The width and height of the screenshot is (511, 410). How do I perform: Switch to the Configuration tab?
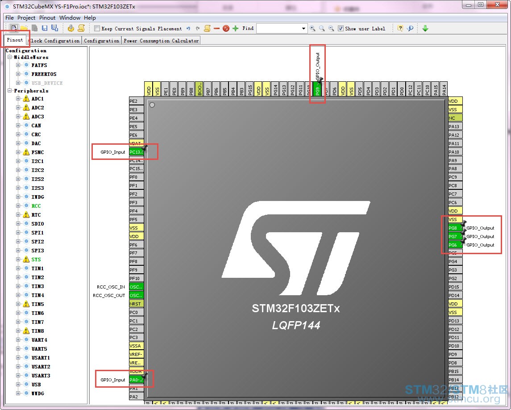click(101, 41)
